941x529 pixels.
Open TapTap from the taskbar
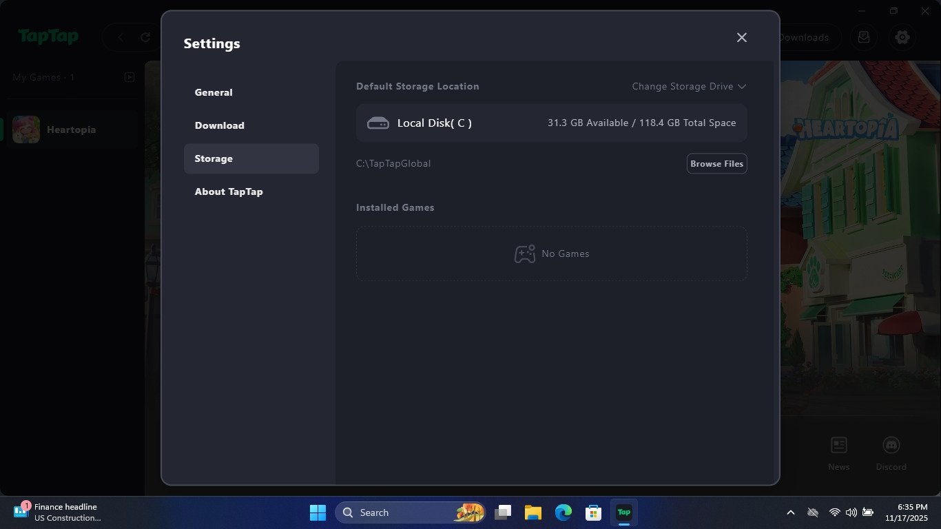tap(623, 512)
